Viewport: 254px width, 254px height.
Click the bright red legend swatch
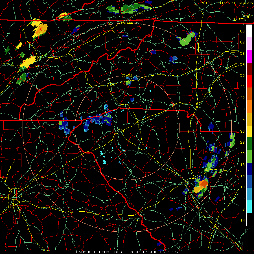point(249,82)
